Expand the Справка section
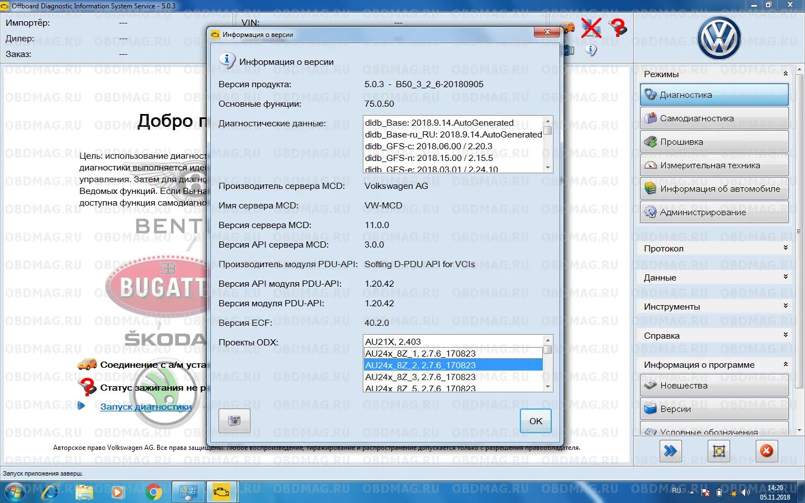Viewport: 805px width, 503px height. [785, 335]
